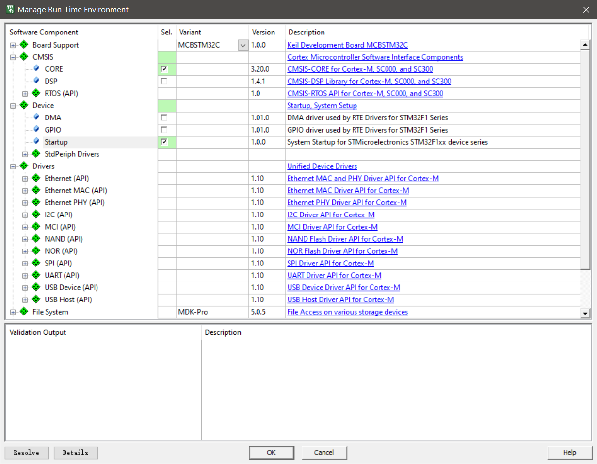Open the MCBSTM32C variant dropdown
597x464 pixels.
point(243,45)
